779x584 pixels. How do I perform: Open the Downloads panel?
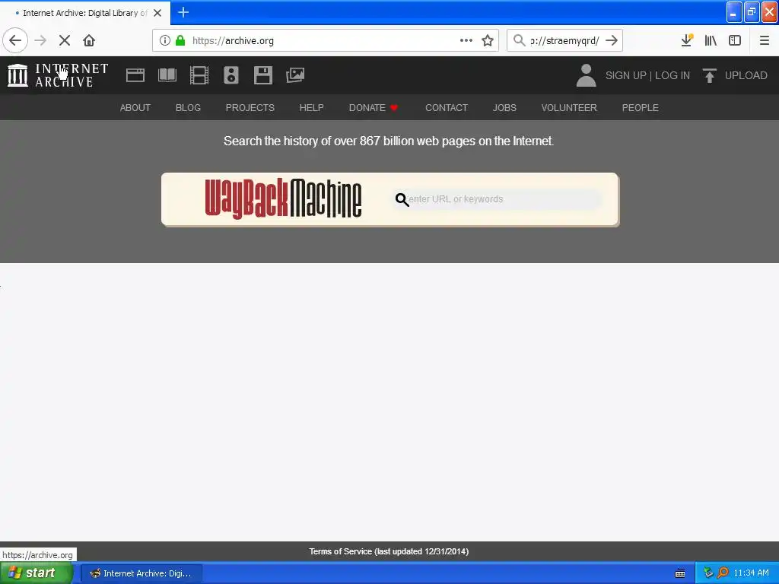pos(687,40)
